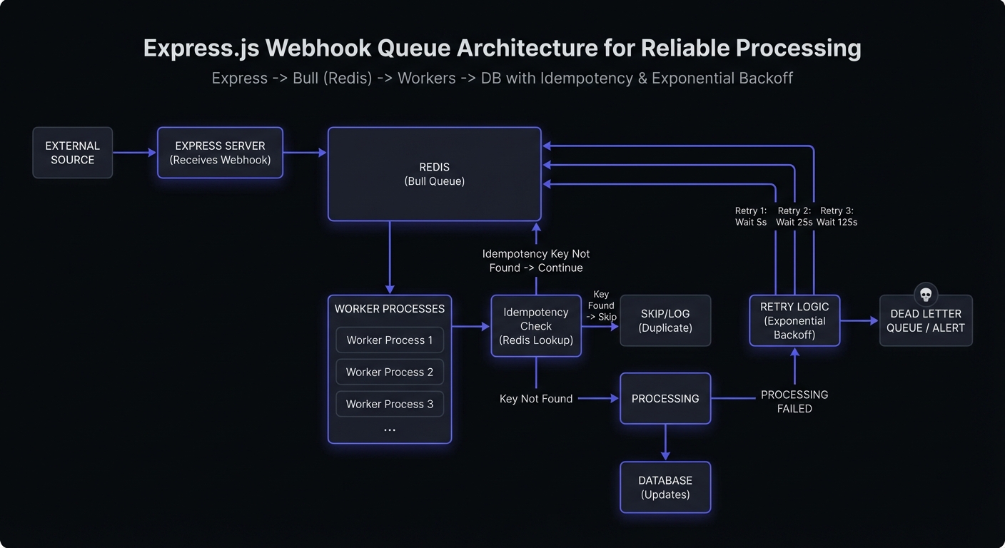Select the External Source box

click(73, 153)
